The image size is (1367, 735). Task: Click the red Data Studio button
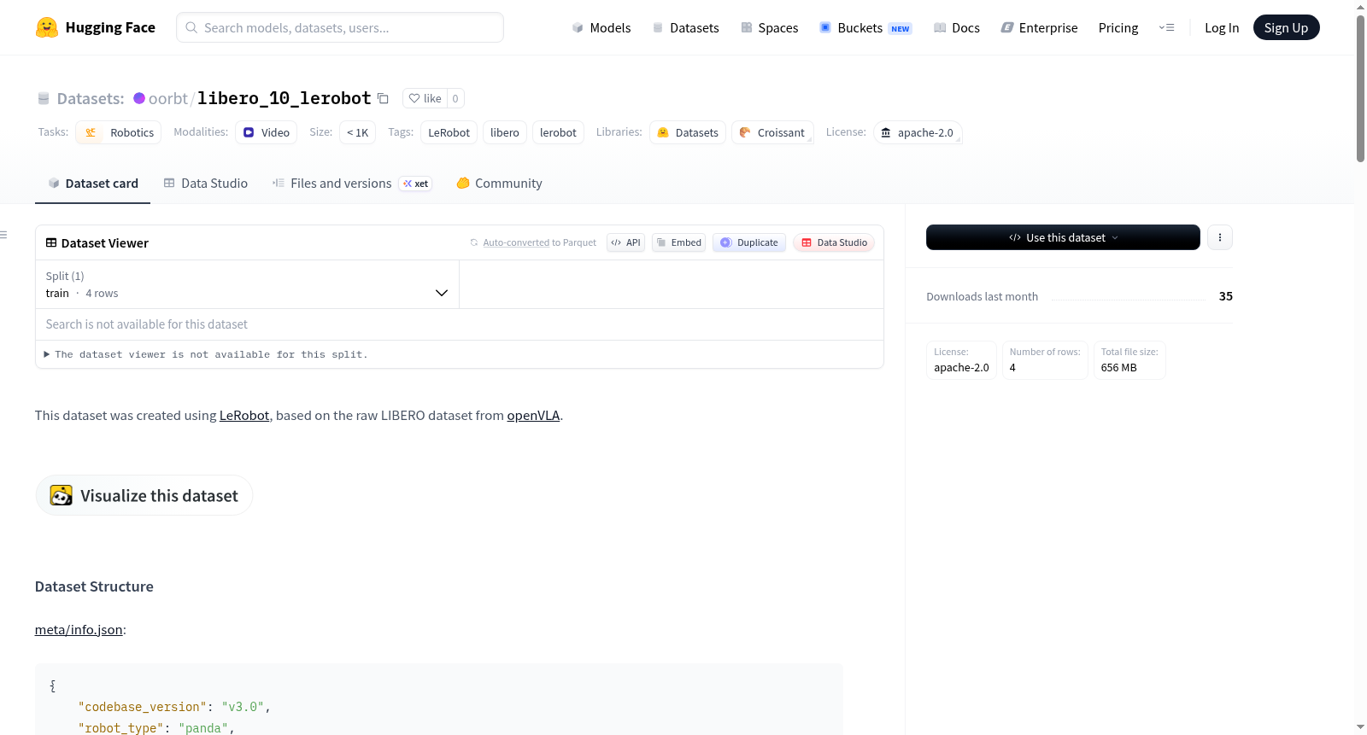tap(834, 242)
